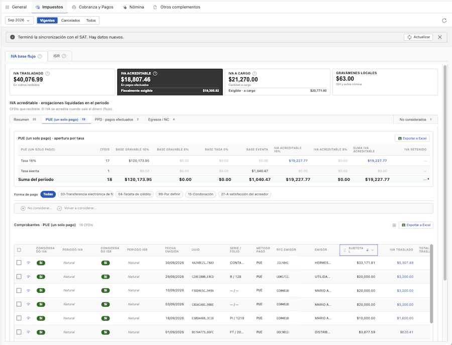The width and height of the screenshot is (452, 345).
Task: View CFDI details for 10/09/2026 row
Action: pyautogui.click(x=28, y=291)
